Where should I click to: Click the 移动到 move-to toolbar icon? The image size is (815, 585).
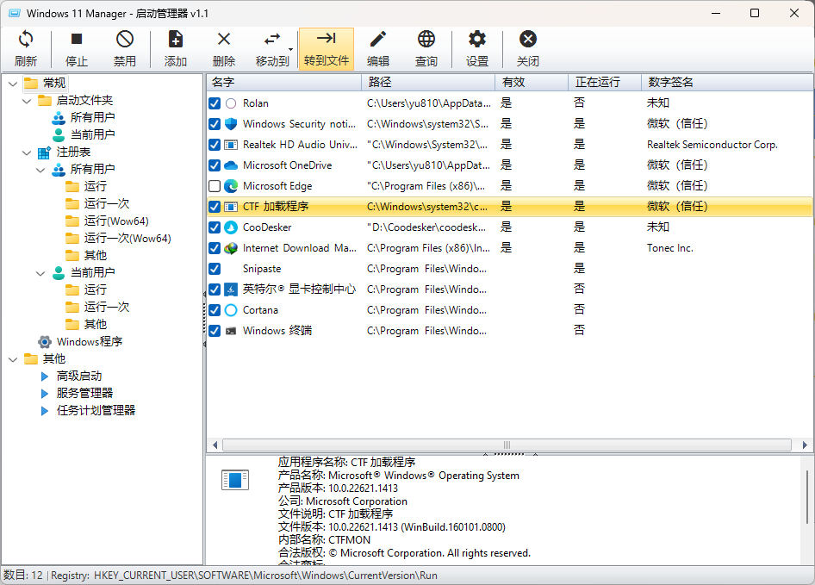271,39
